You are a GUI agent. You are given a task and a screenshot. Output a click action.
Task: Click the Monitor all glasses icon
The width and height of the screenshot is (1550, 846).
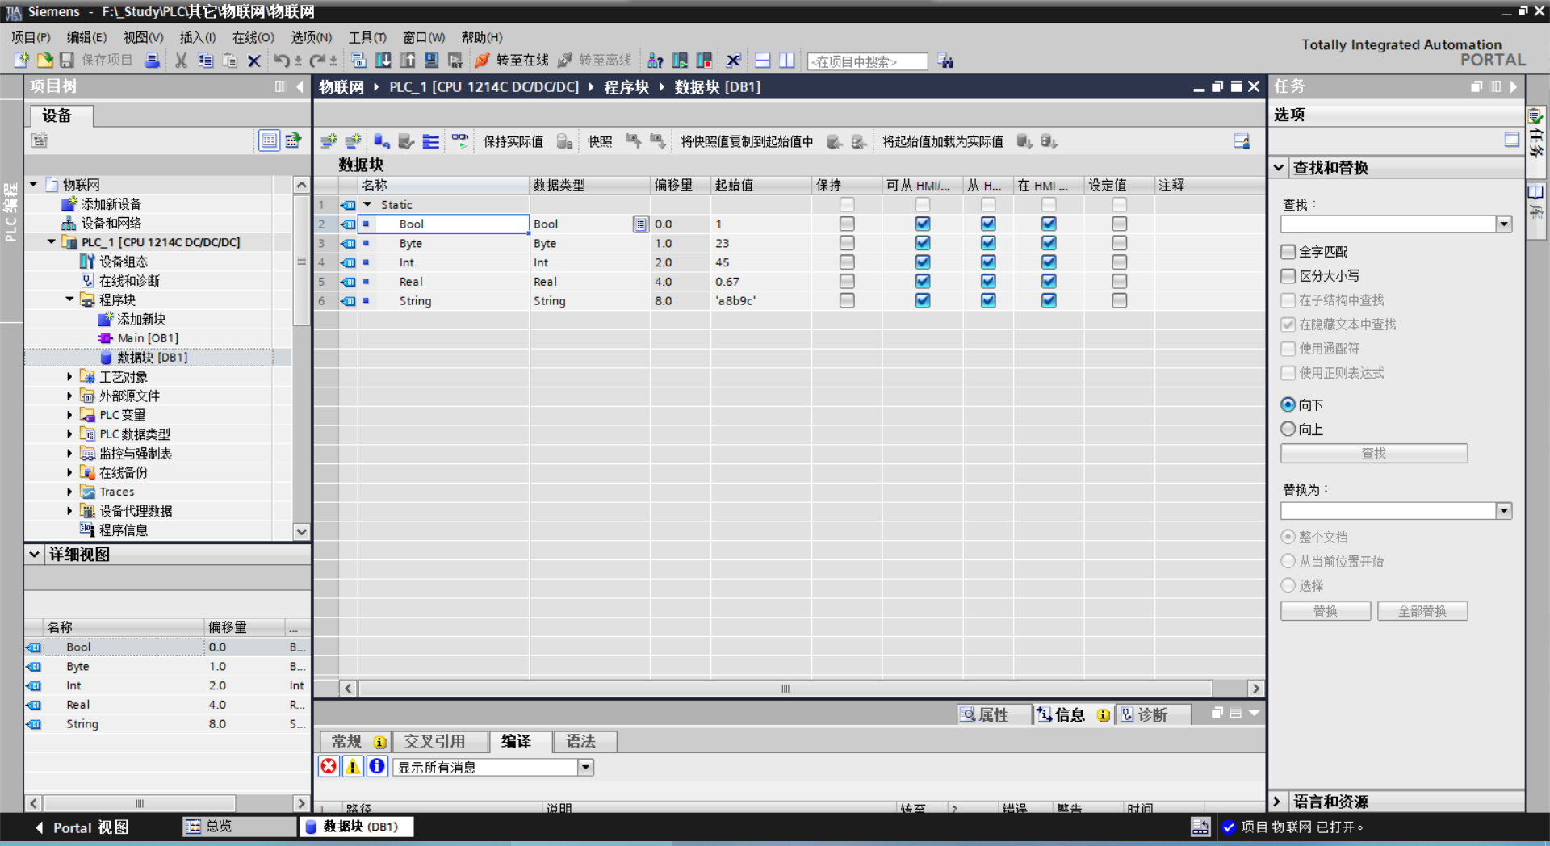coord(459,141)
